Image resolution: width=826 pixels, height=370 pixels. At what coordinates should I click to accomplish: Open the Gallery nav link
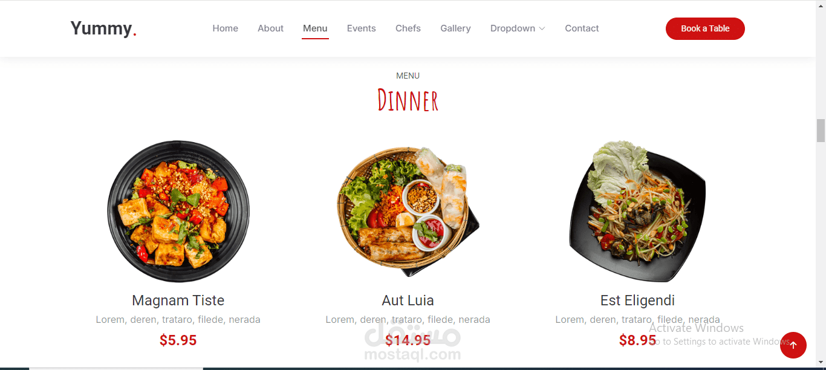(455, 28)
